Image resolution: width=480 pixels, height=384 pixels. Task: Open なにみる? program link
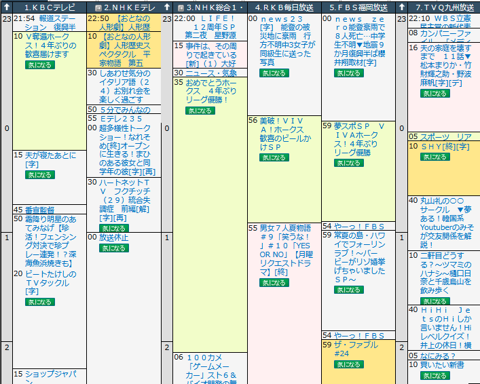point(438,356)
